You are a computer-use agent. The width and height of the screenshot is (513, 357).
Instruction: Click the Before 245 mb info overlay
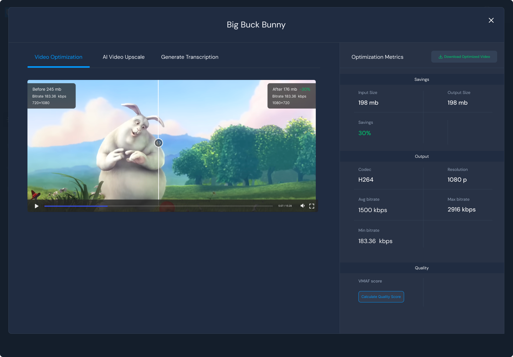51,96
